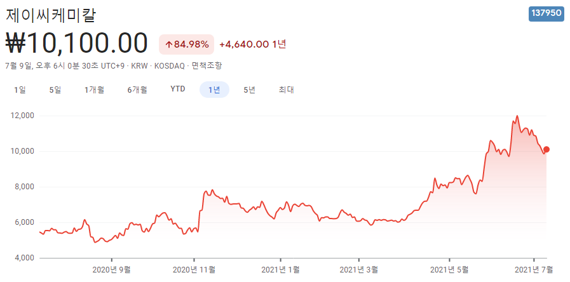Click the +4,640.00 1년 change text
Viewport: 570px width, 282px height.
(253, 44)
